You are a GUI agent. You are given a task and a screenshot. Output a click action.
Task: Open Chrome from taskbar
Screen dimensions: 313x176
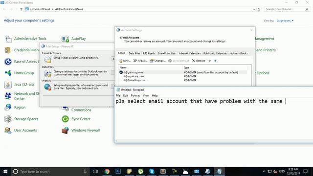point(107,172)
